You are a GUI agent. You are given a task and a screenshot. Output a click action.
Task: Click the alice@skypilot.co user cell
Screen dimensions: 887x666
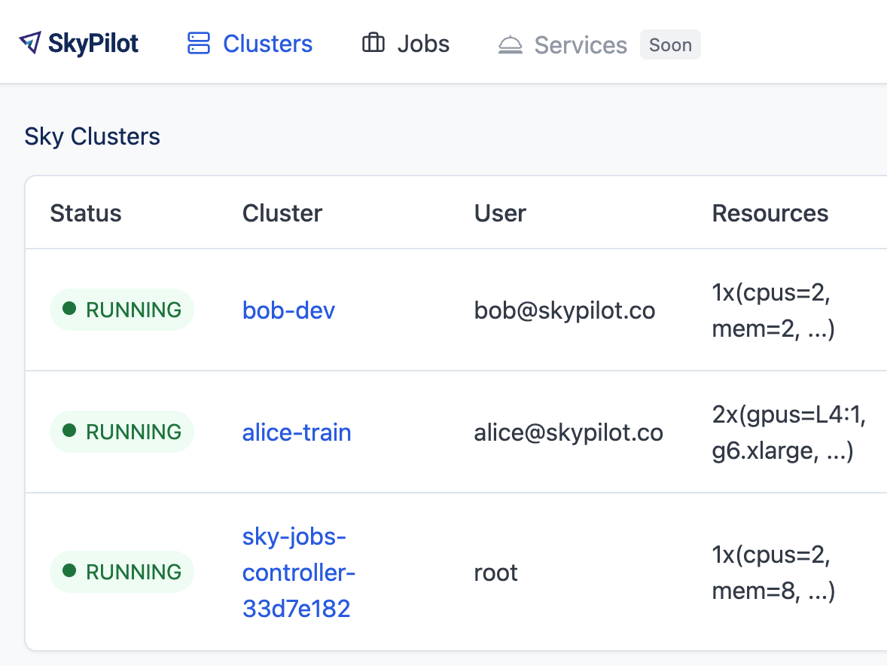(x=568, y=432)
